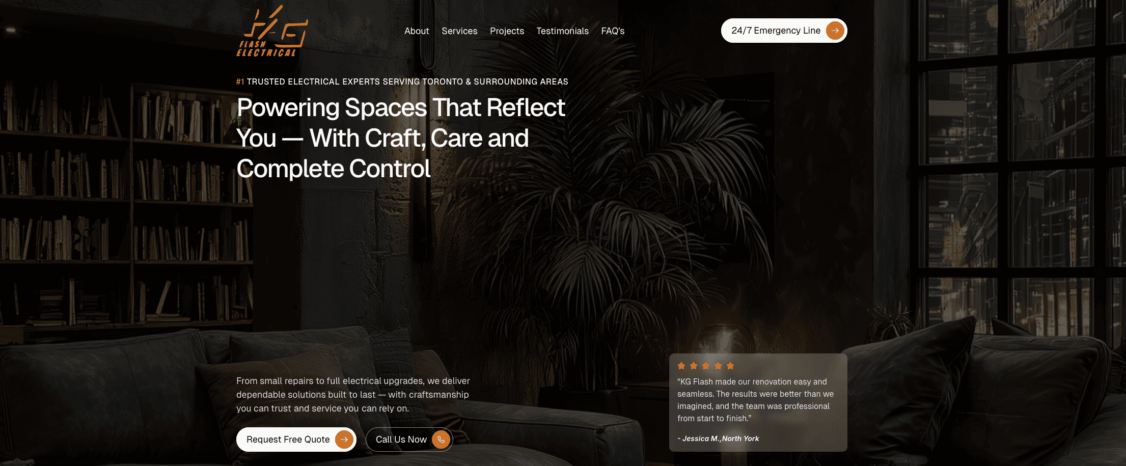Image resolution: width=1126 pixels, height=466 pixels.
Task: Click the Call Us Now button
Action: click(x=409, y=440)
